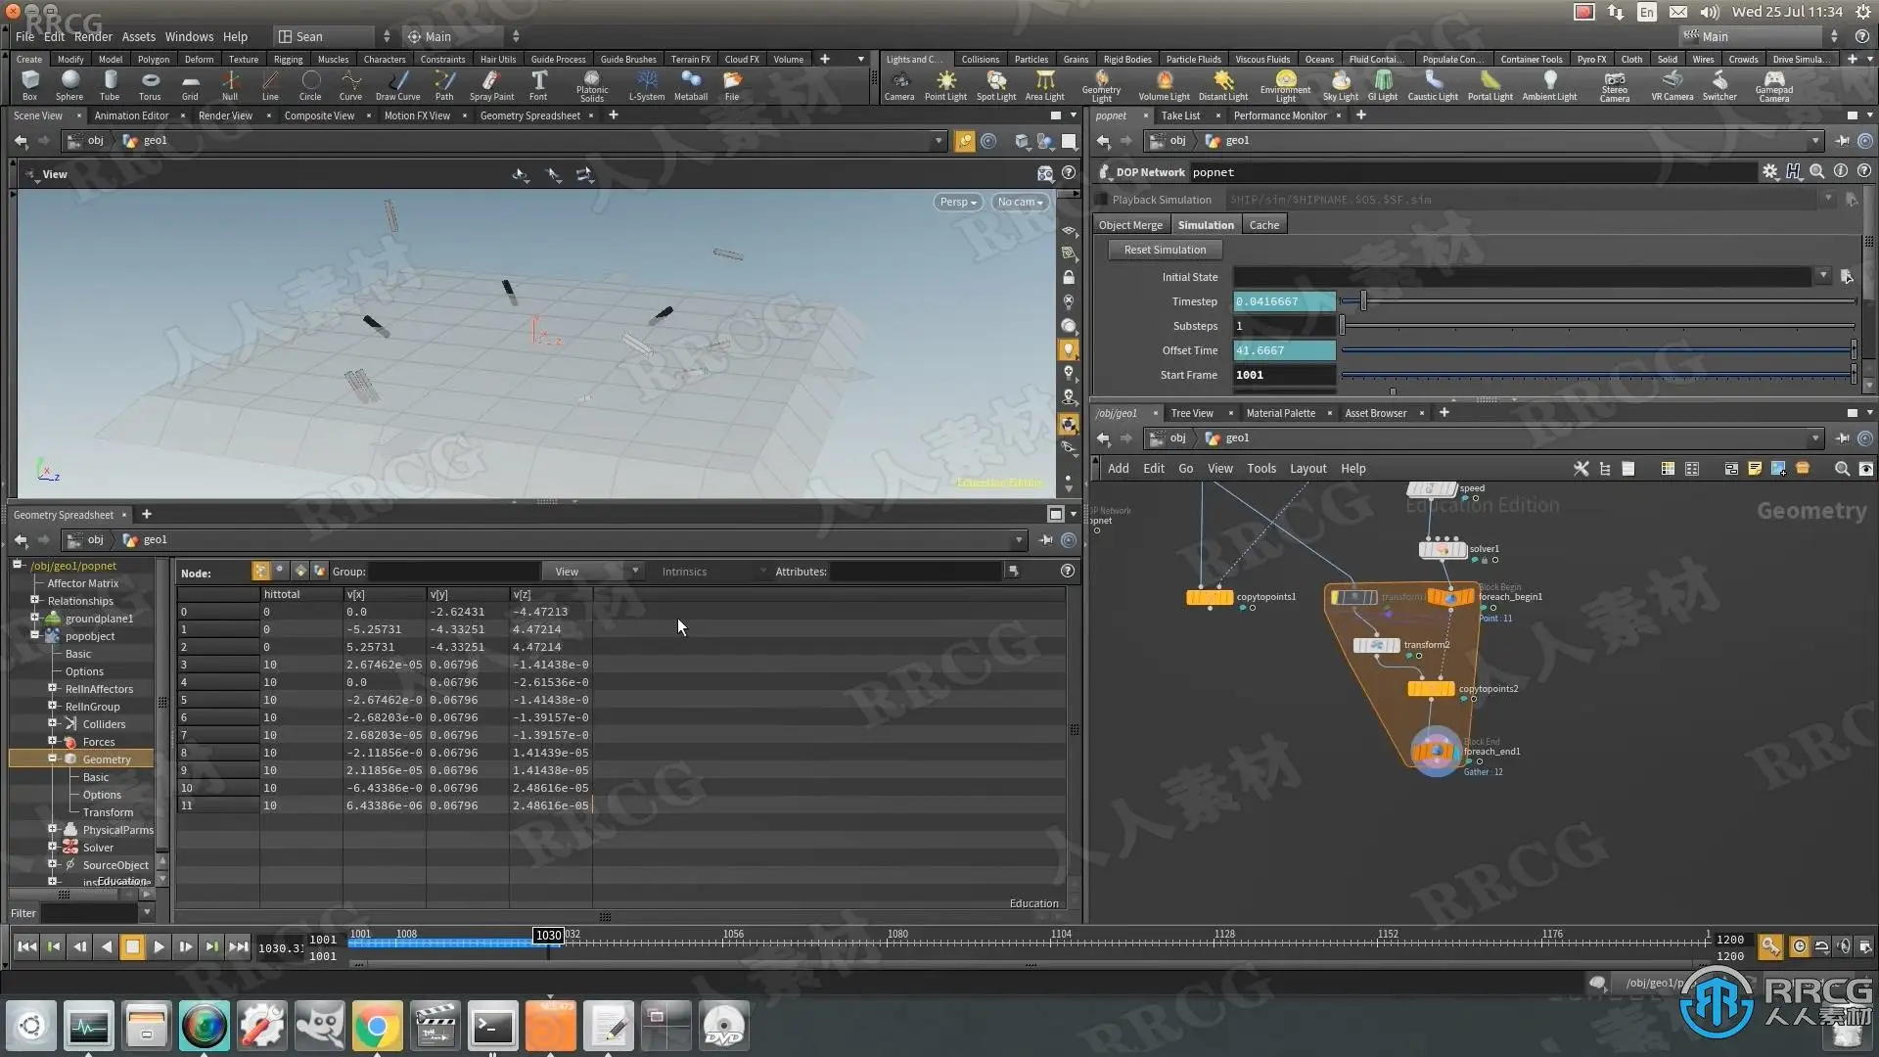
Task: Expand the Relationships tree item
Action: [35, 600]
